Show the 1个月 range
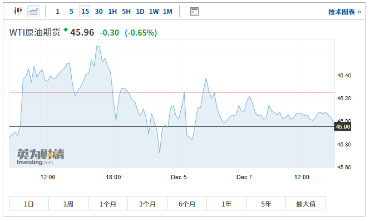Screen dimensions: 370x221 tap(108, 204)
